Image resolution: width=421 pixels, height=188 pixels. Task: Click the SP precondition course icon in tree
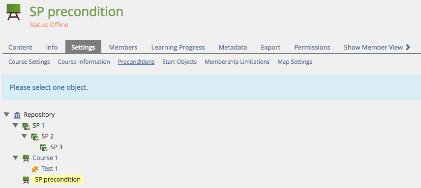(x=26, y=180)
